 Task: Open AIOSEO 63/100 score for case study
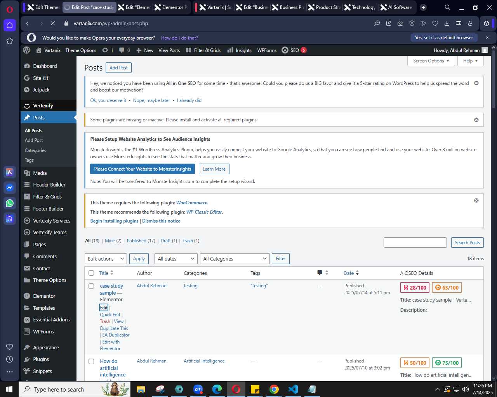click(x=447, y=288)
